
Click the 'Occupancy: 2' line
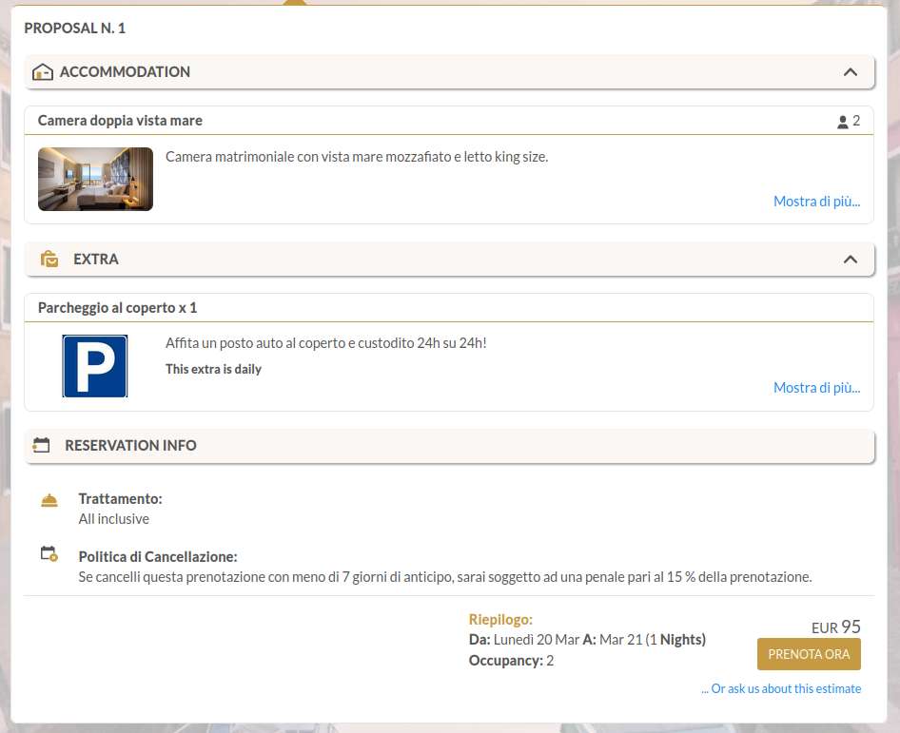(511, 661)
